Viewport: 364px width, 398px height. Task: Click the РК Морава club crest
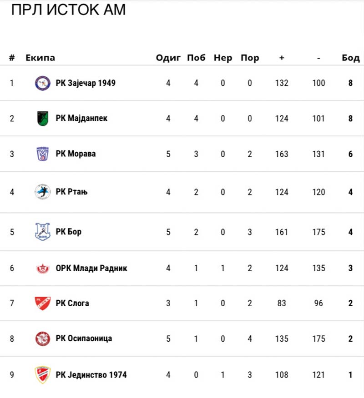point(43,154)
